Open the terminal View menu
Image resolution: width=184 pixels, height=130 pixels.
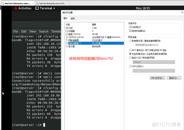pyautogui.click(x=33, y=32)
